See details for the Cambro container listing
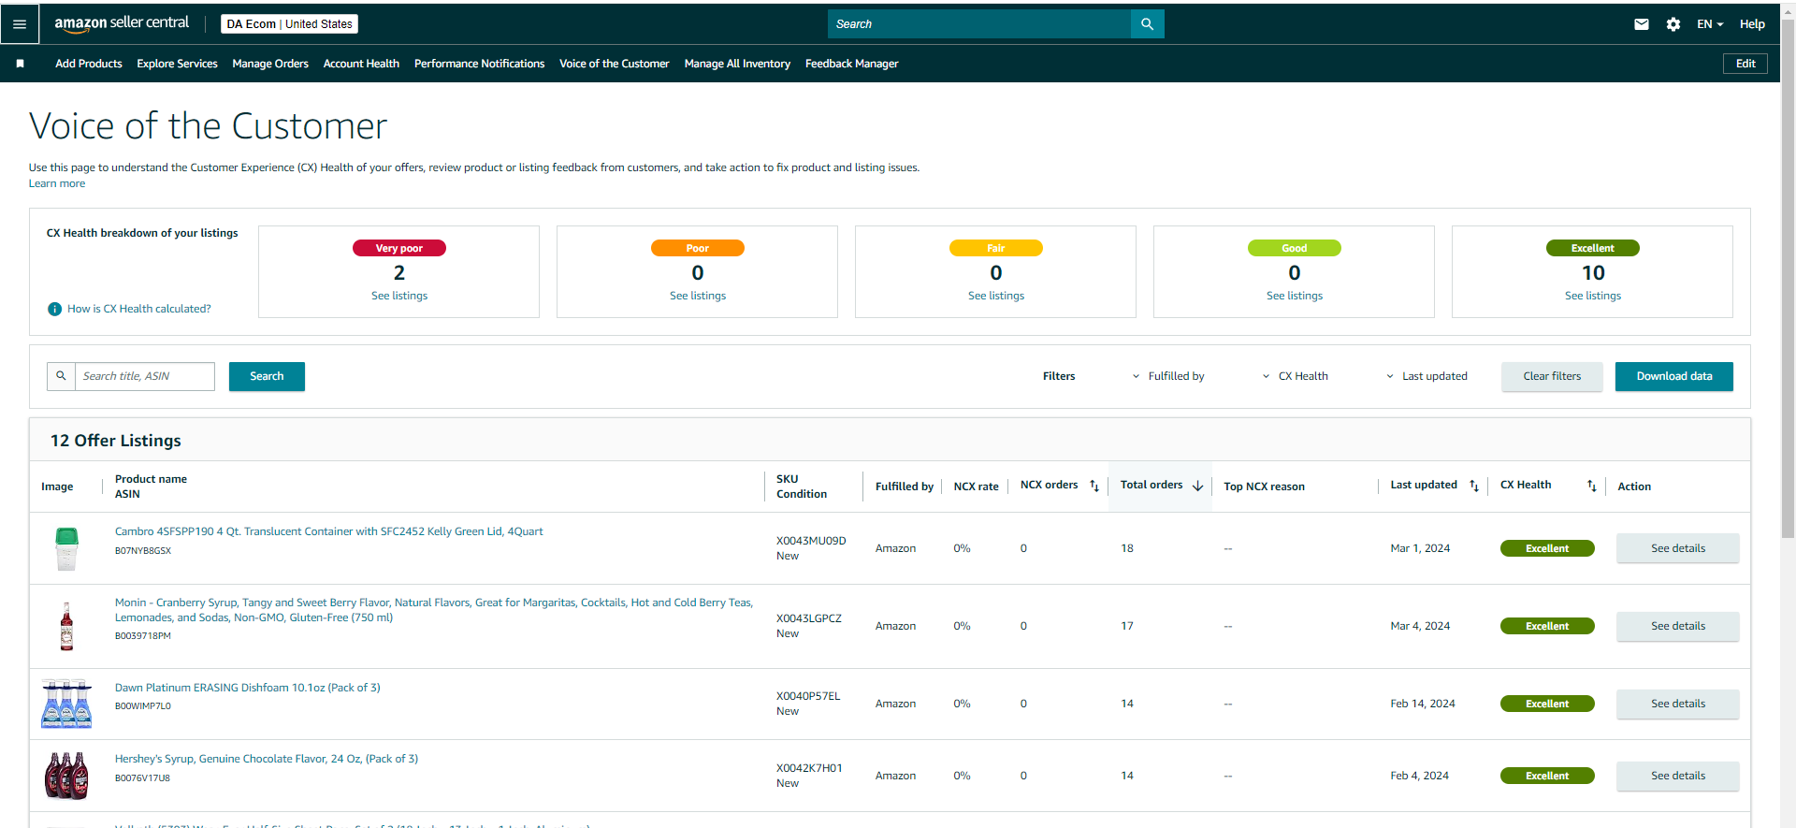This screenshot has height=828, width=1796. point(1678,548)
